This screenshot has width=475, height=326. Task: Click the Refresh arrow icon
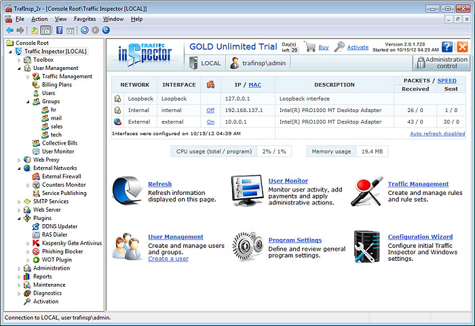point(127,191)
